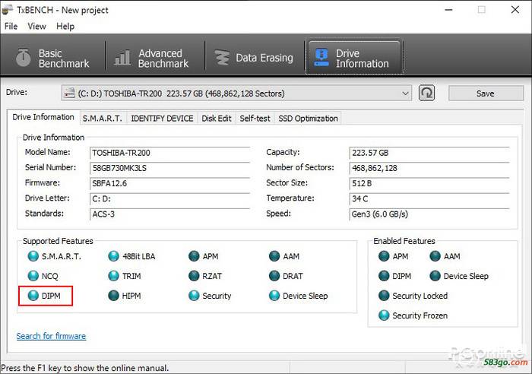
Task: Click the Security supported feature indicator
Action: [x=194, y=296]
